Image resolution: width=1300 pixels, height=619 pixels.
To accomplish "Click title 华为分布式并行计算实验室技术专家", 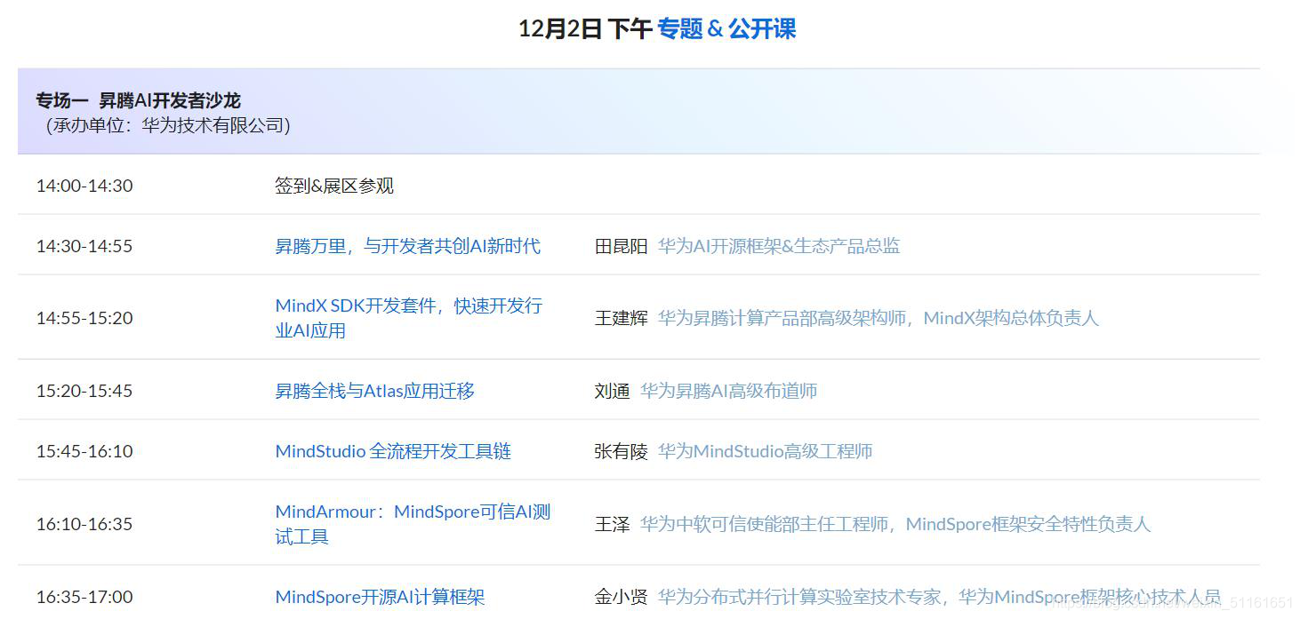I will (800, 597).
